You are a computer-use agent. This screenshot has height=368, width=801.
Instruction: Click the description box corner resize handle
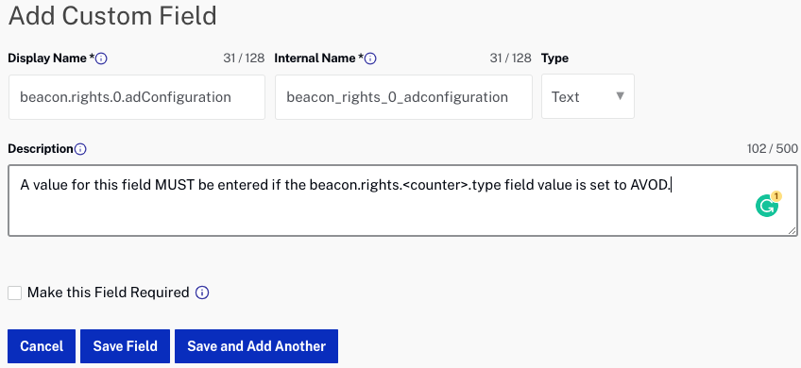792,230
